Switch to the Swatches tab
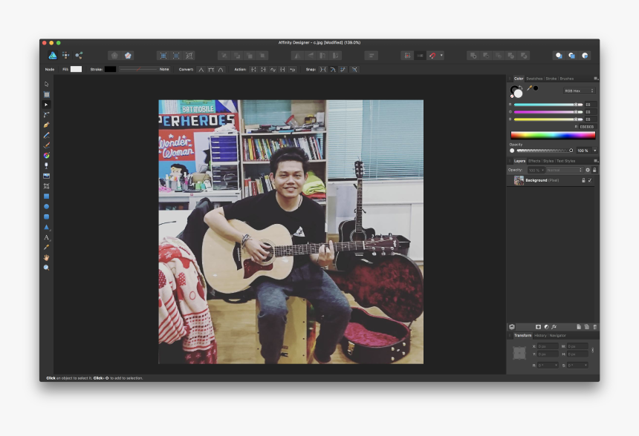The image size is (639, 436). click(x=534, y=78)
